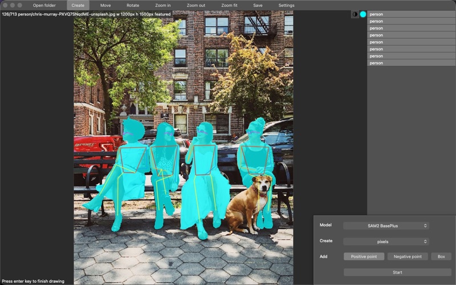Open the Create dropdown set to pixels
This screenshot has width=456, height=285.
pos(386,242)
